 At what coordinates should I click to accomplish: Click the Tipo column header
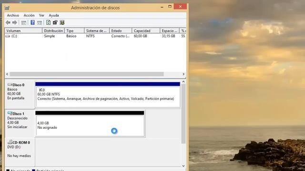click(x=74, y=30)
